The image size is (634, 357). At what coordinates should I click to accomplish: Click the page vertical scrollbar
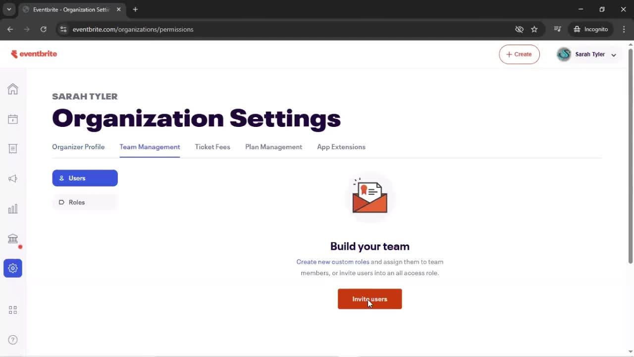631,156
